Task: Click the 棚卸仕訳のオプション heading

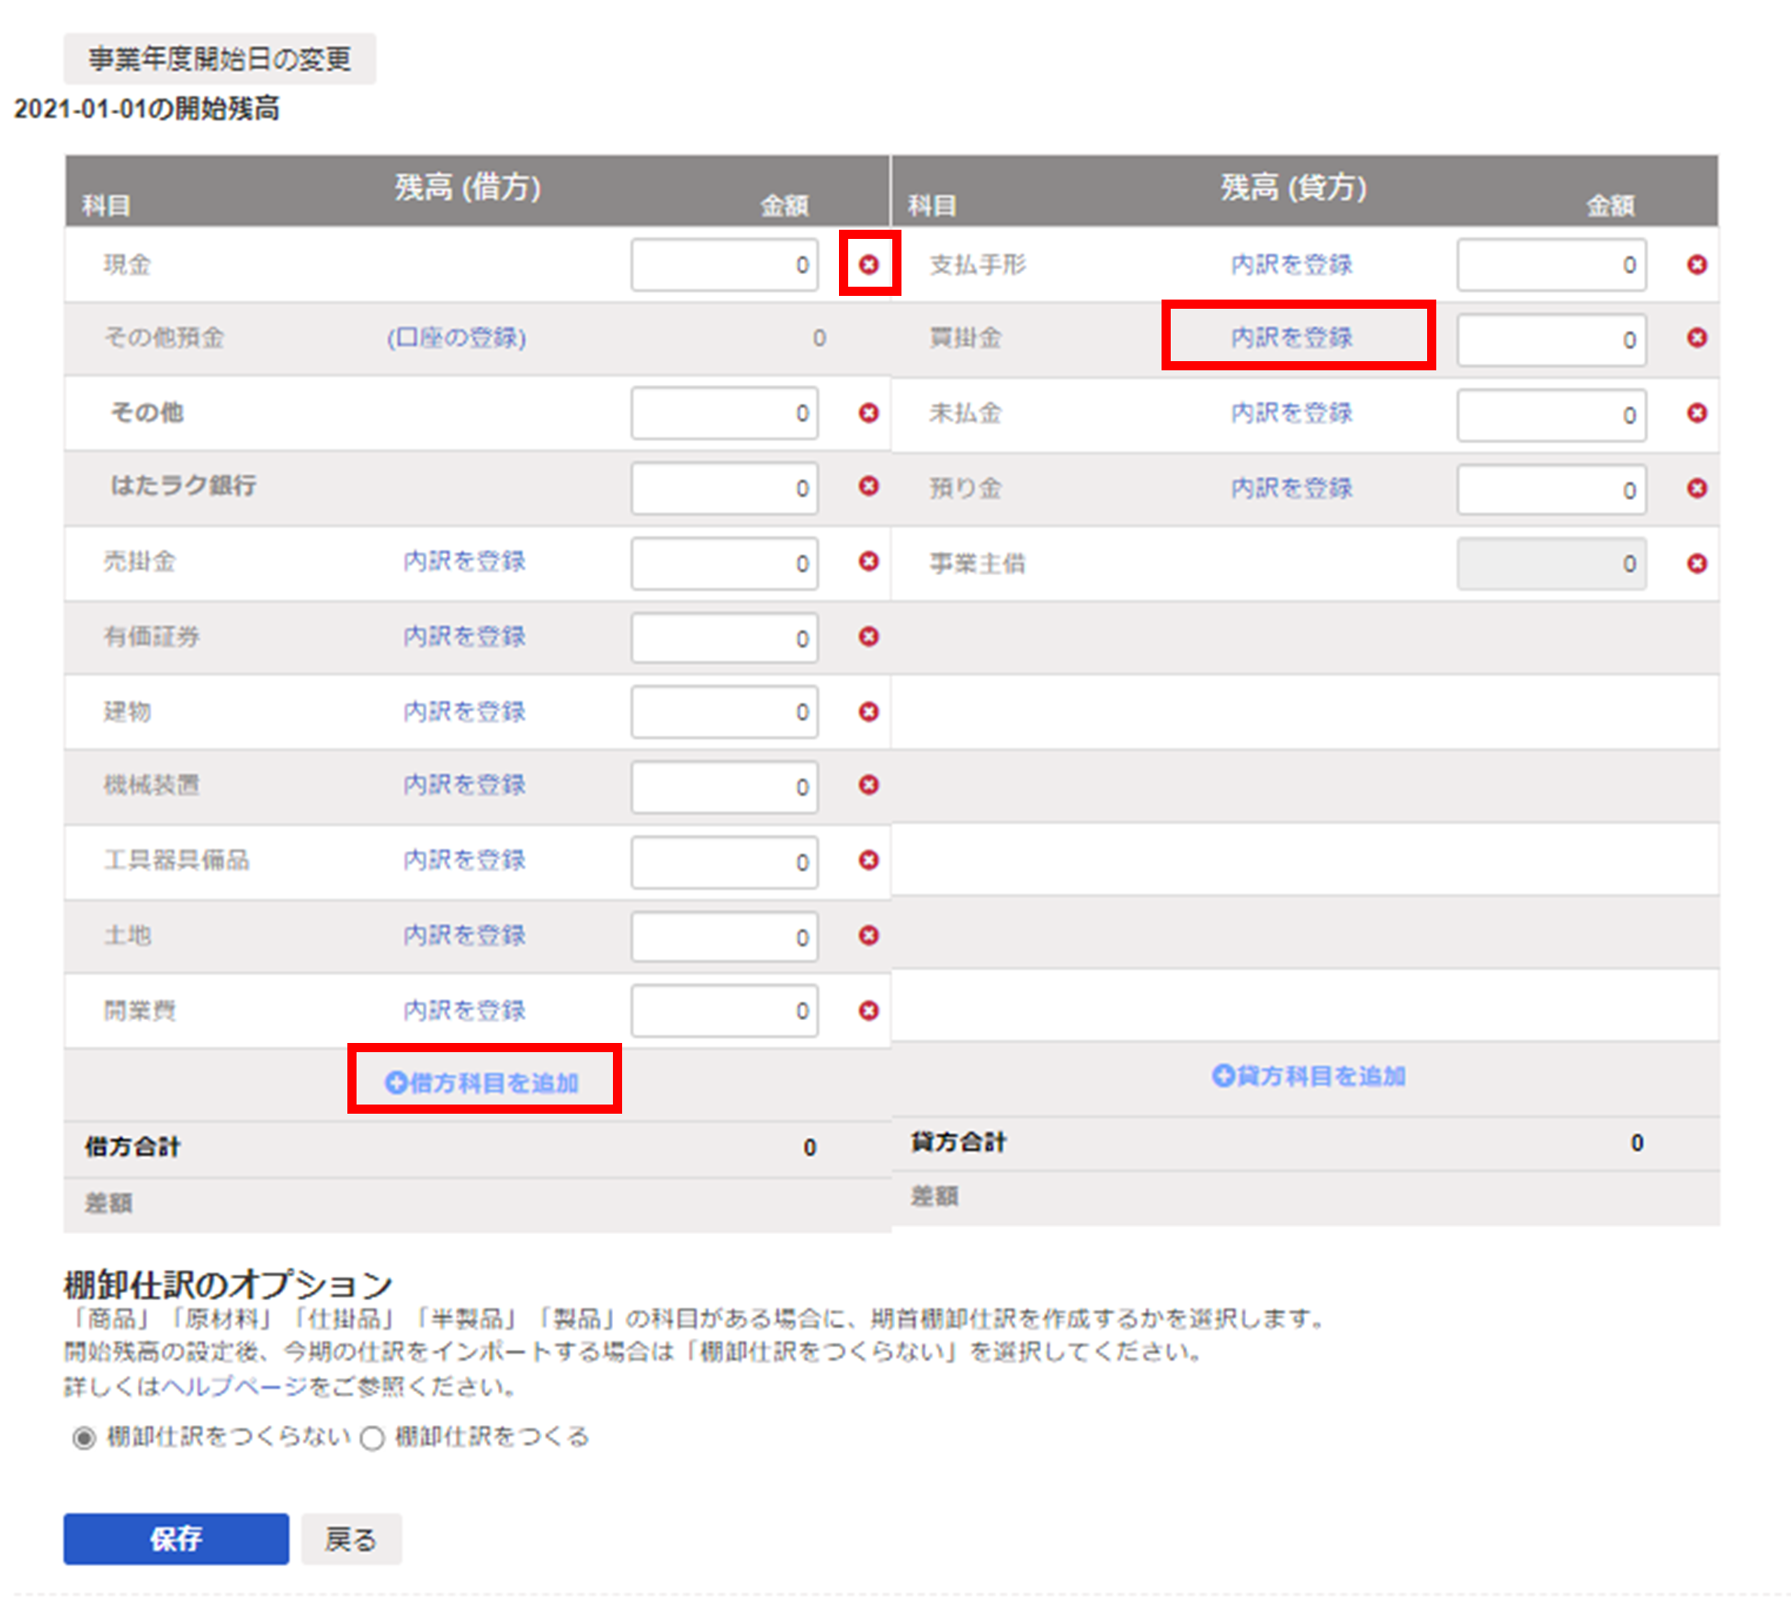Action: click(228, 1285)
